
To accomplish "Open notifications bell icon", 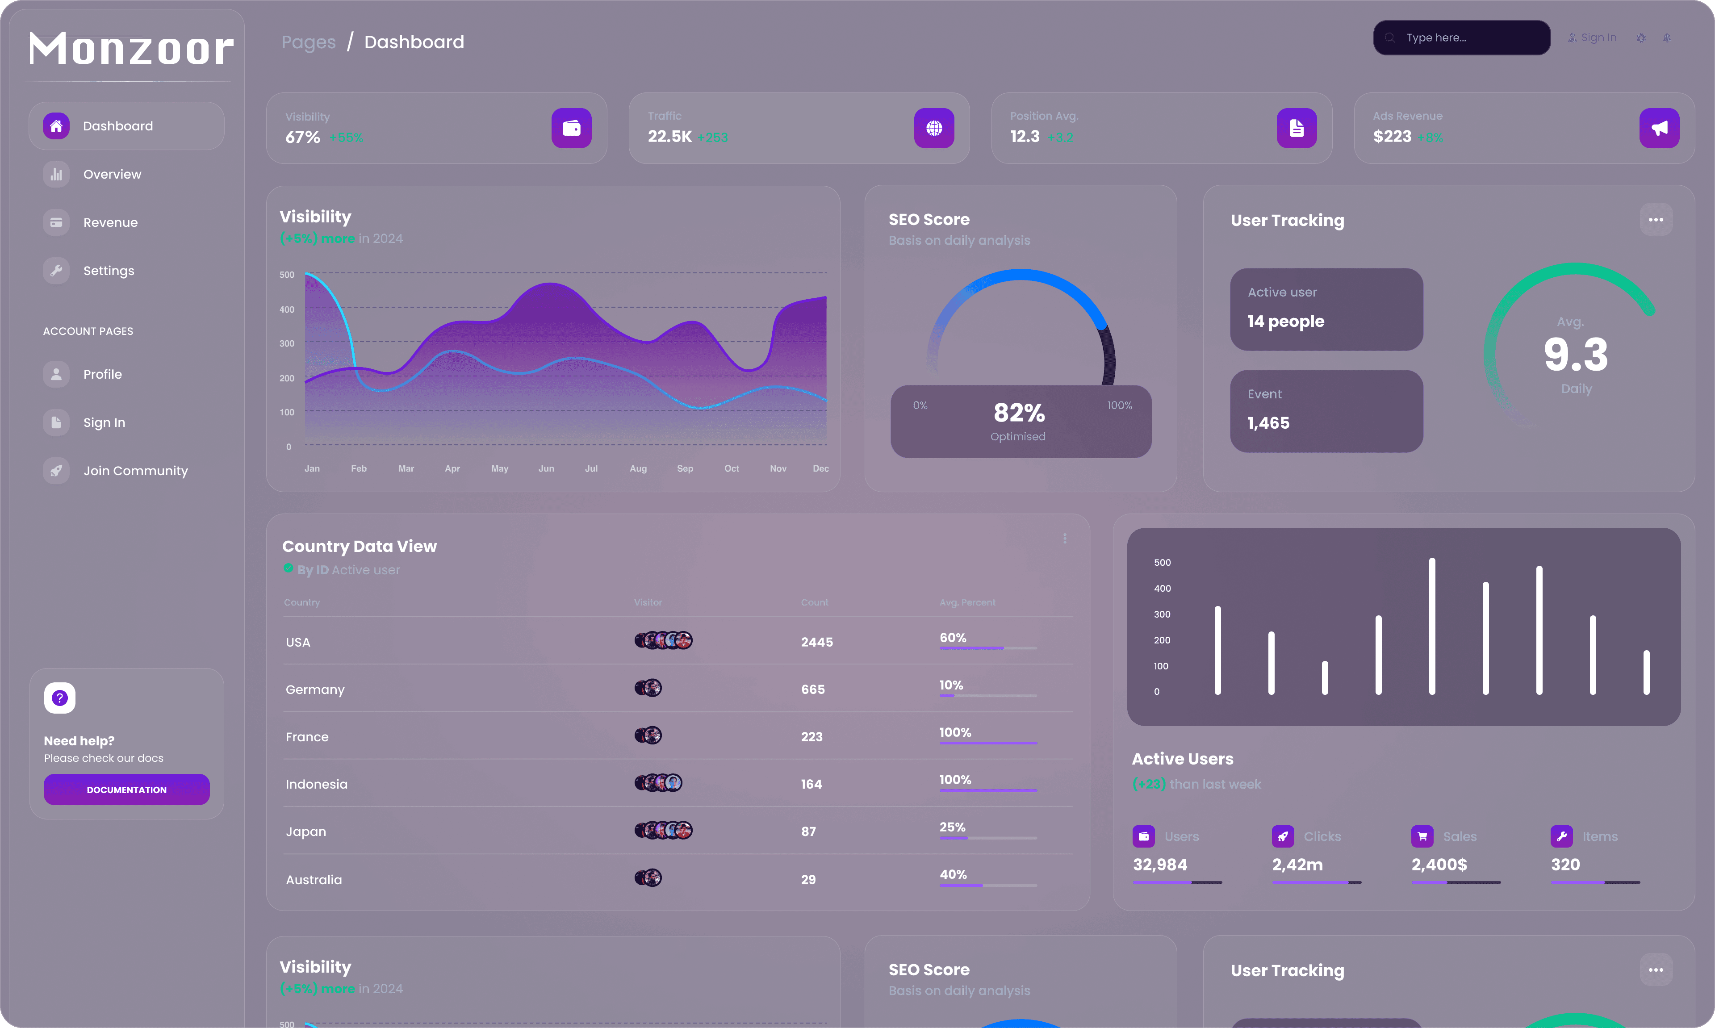I will click(x=1667, y=38).
